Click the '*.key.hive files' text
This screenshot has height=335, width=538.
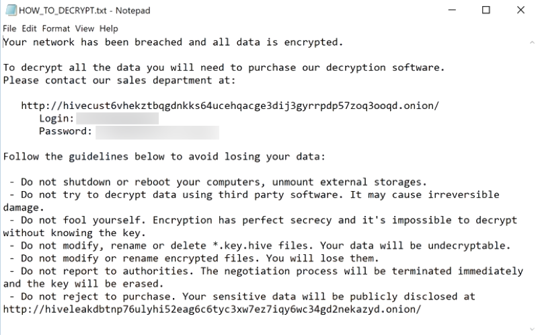[263, 246]
